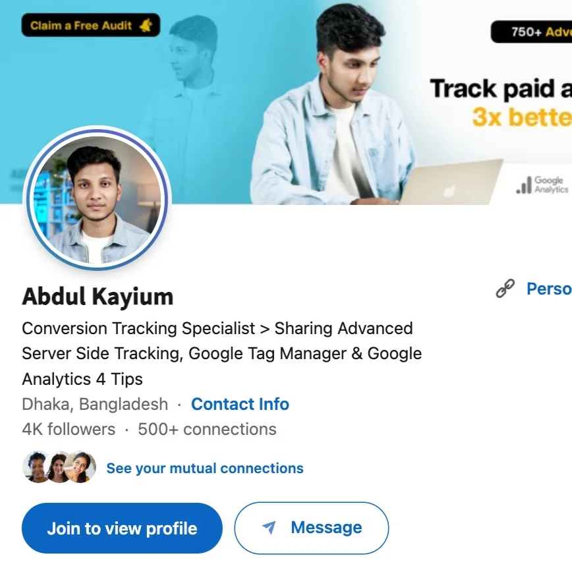Click the Google Analytics bar chart logo
Image resolution: width=572 pixels, height=572 pixels.
[524, 186]
